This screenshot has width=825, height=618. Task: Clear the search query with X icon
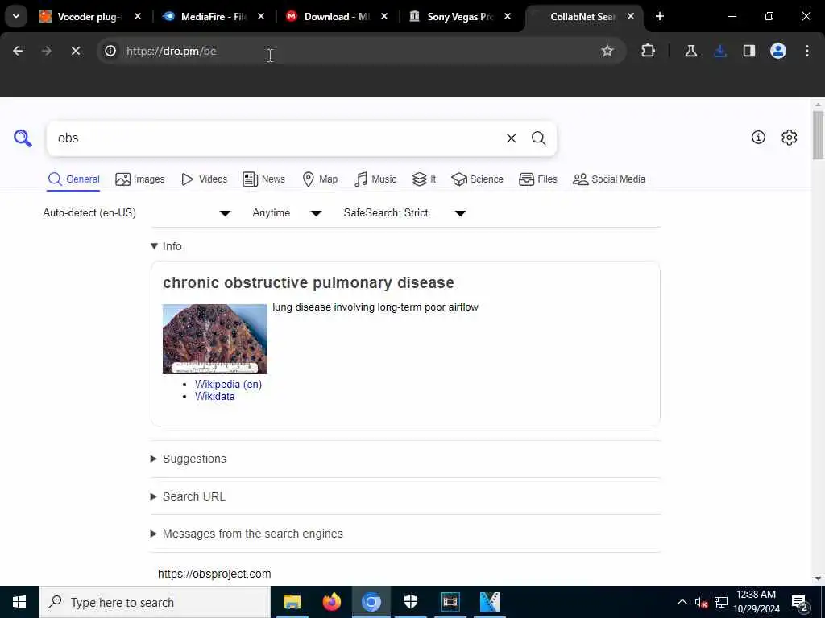click(511, 138)
